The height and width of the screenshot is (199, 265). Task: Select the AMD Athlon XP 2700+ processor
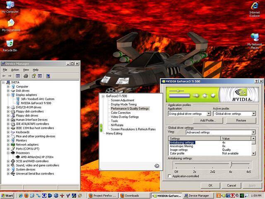(38, 157)
